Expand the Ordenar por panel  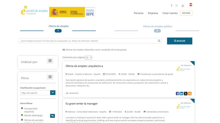click(x=50, y=61)
